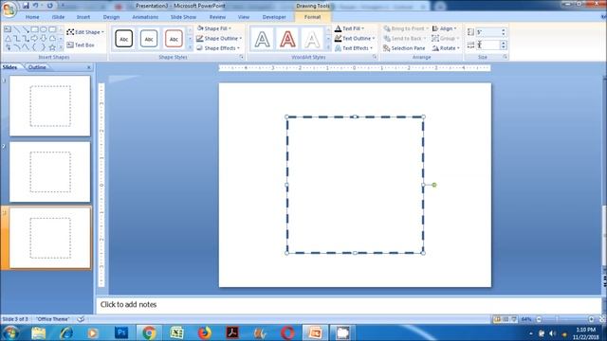Screen dimensions: 607x341
Task: Select the Down Arrow shape
Action: tap(44, 38)
